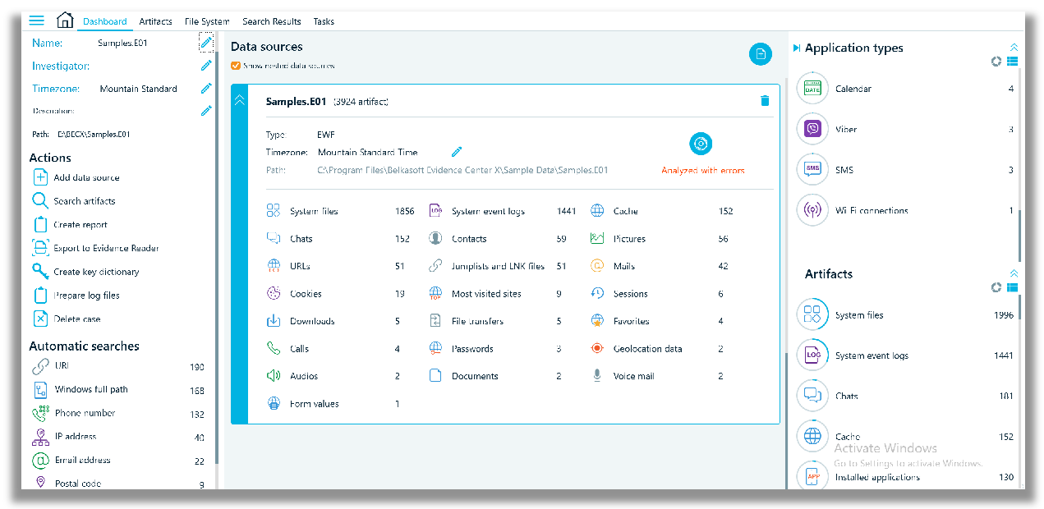
Task: Click the reanalyze circular icon
Action: click(701, 144)
